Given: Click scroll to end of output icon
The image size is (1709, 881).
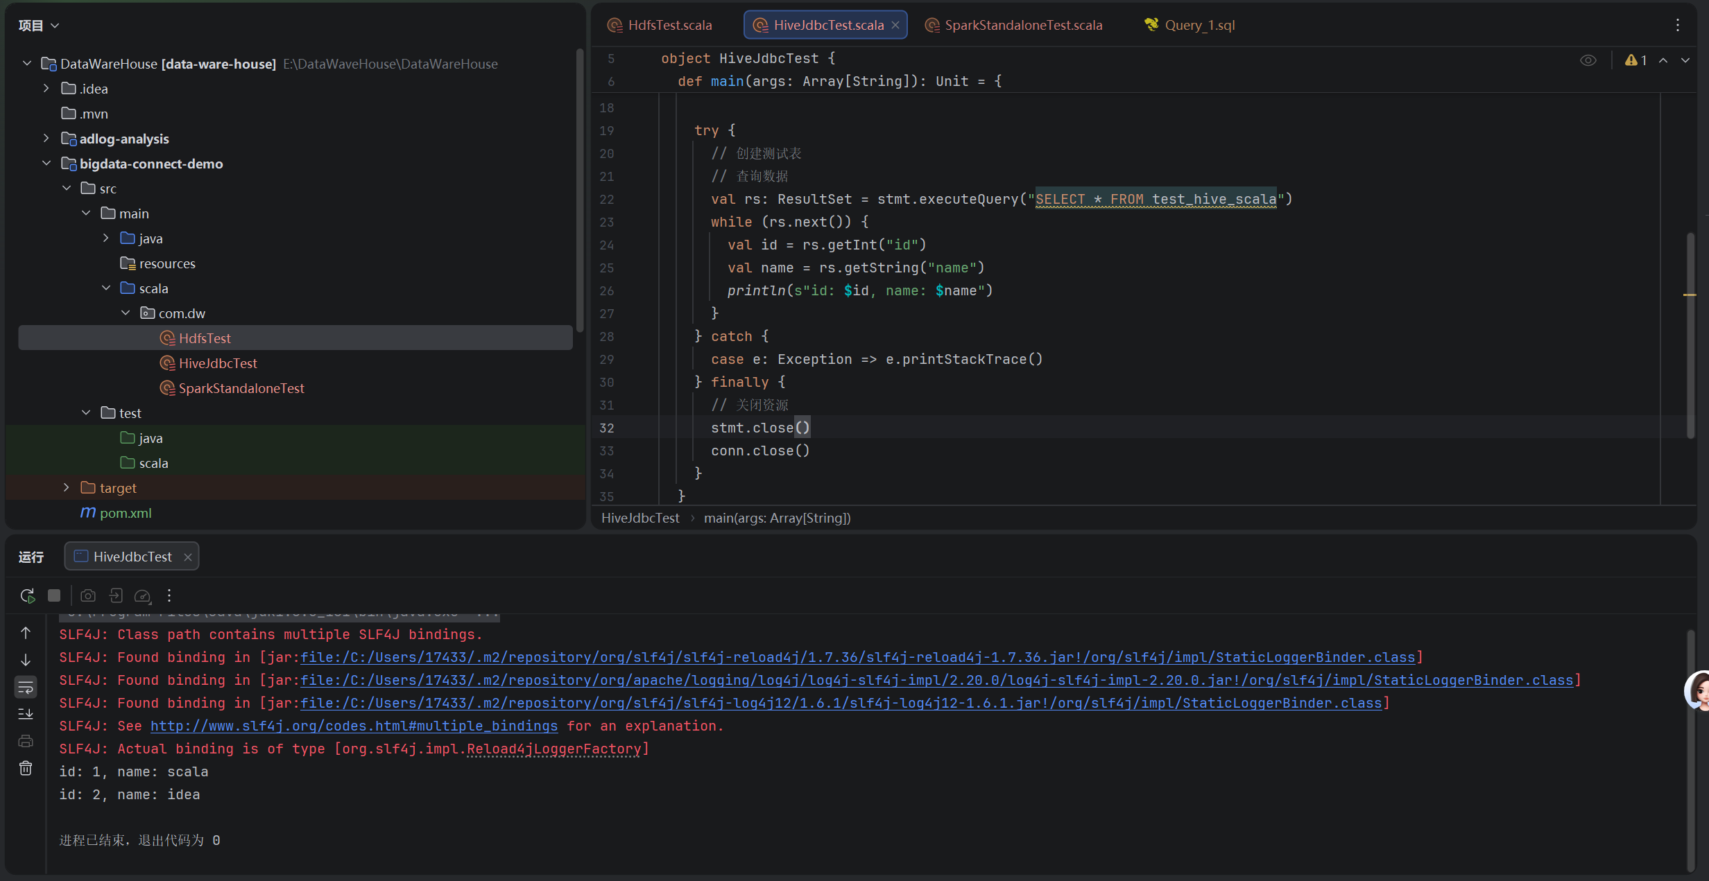Looking at the screenshot, I should pos(26,713).
